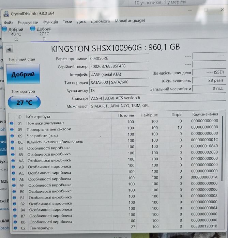
Task: Open the Мова(Language) menu
Action: [x=130, y=21]
